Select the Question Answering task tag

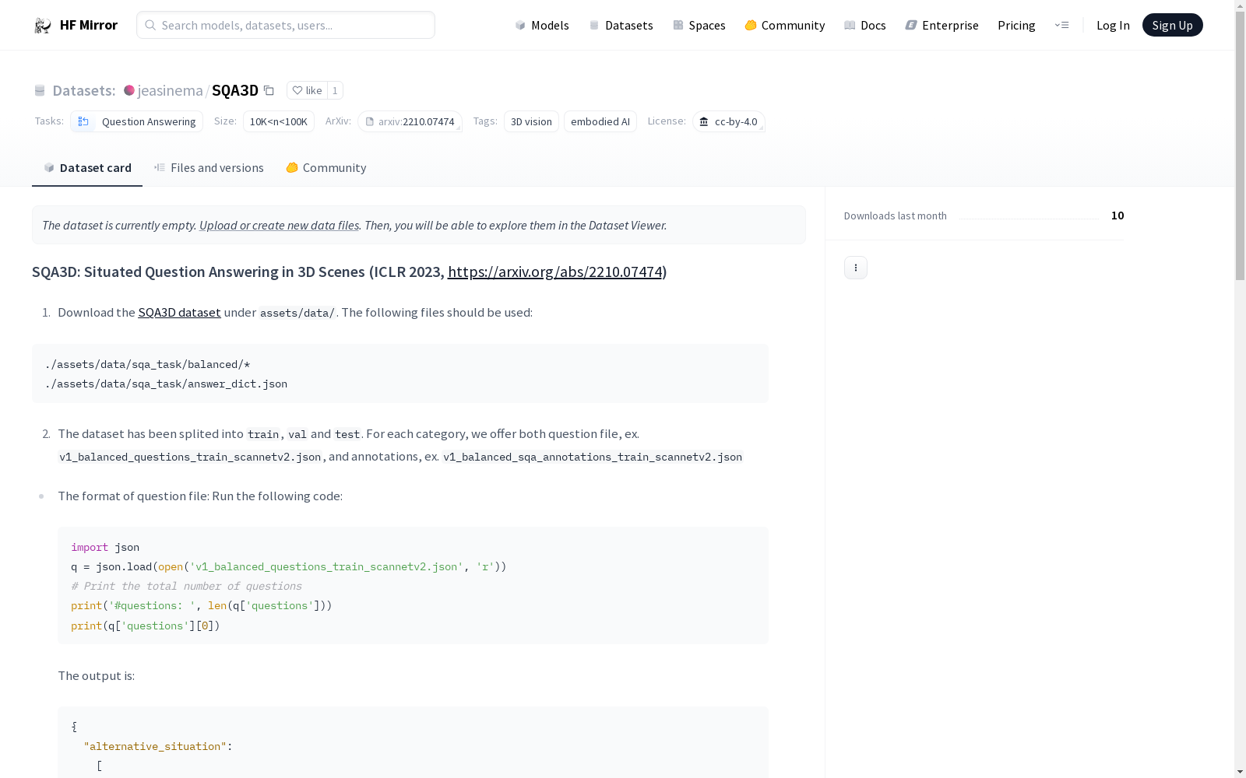coord(137,121)
